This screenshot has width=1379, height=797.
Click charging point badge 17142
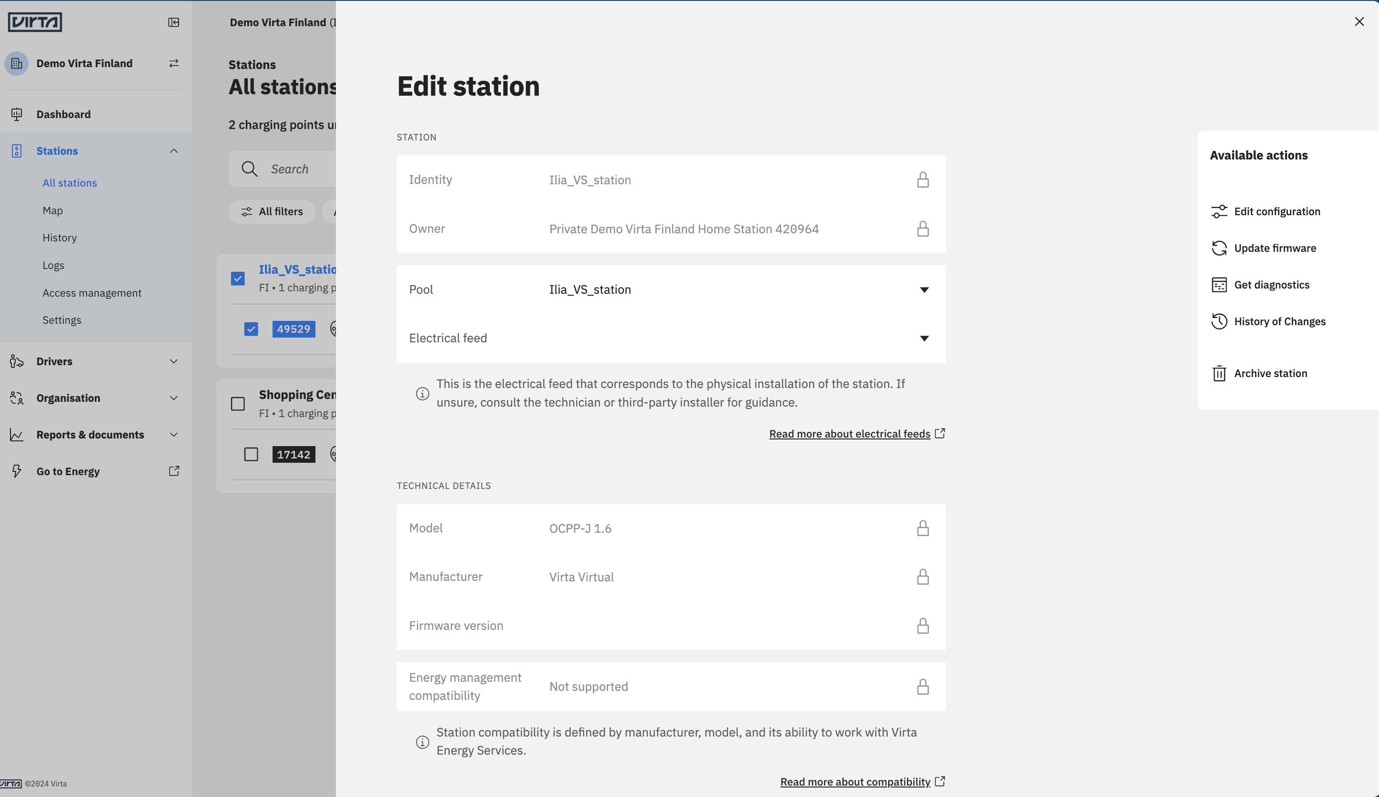(x=294, y=454)
